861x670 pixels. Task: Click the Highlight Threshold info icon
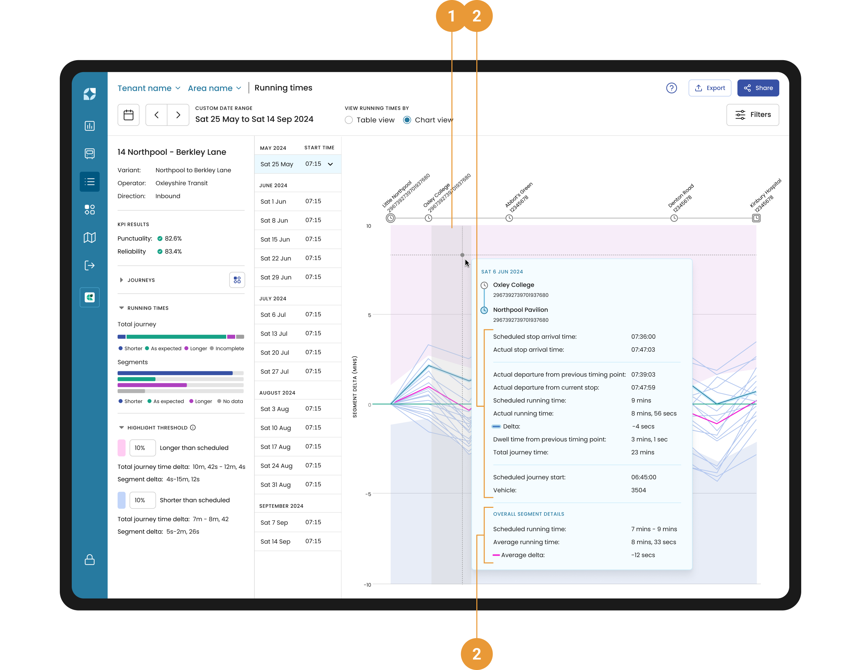pyautogui.click(x=193, y=427)
